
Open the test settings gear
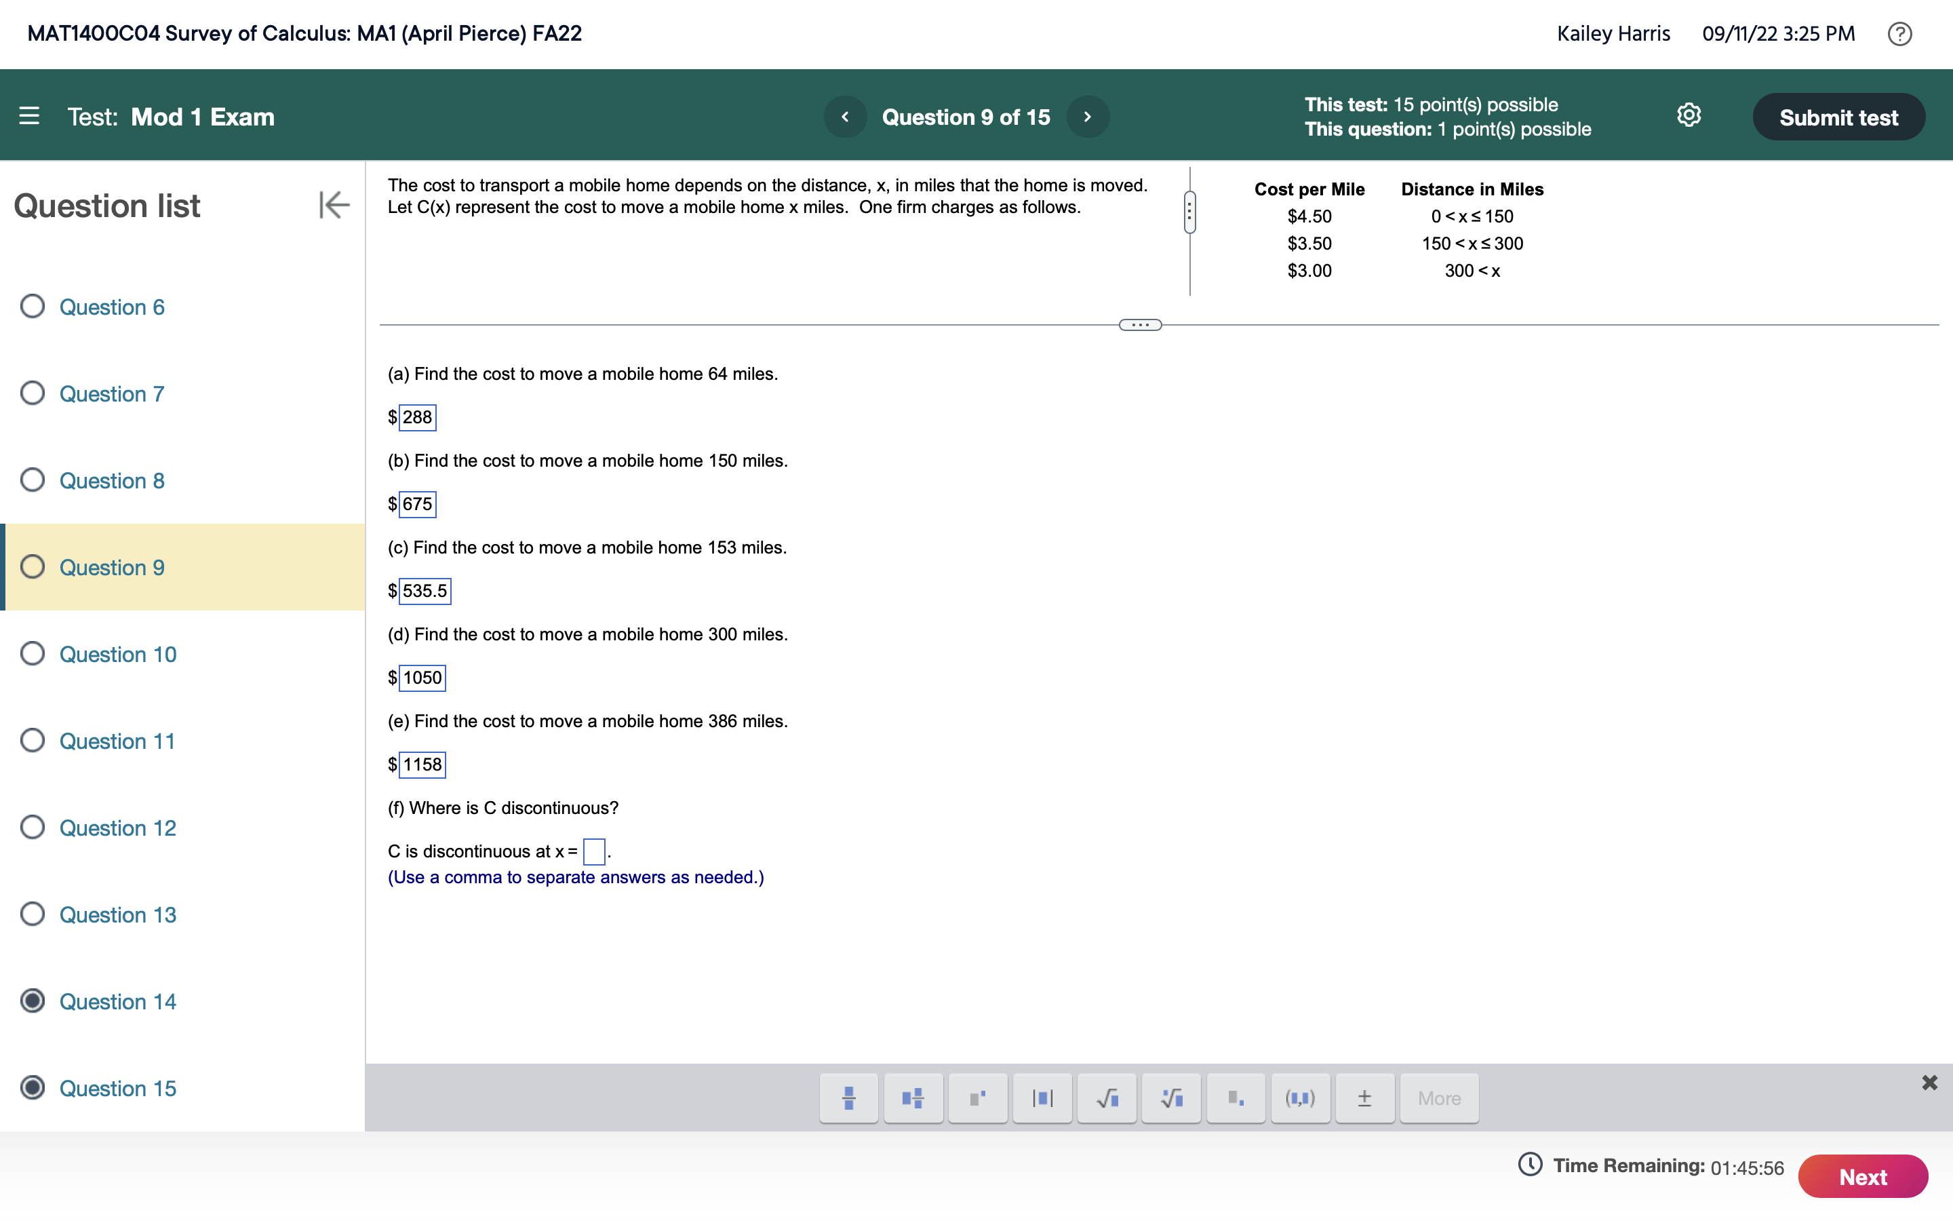pyautogui.click(x=1689, y=115)
